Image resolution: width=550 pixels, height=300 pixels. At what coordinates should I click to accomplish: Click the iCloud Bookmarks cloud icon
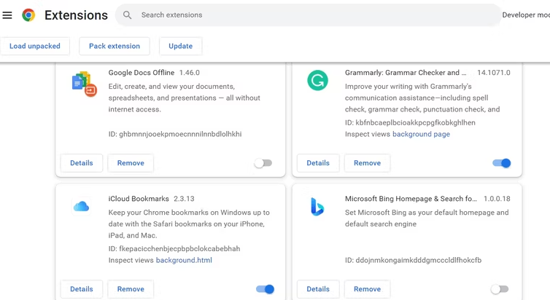click(82, 207)
